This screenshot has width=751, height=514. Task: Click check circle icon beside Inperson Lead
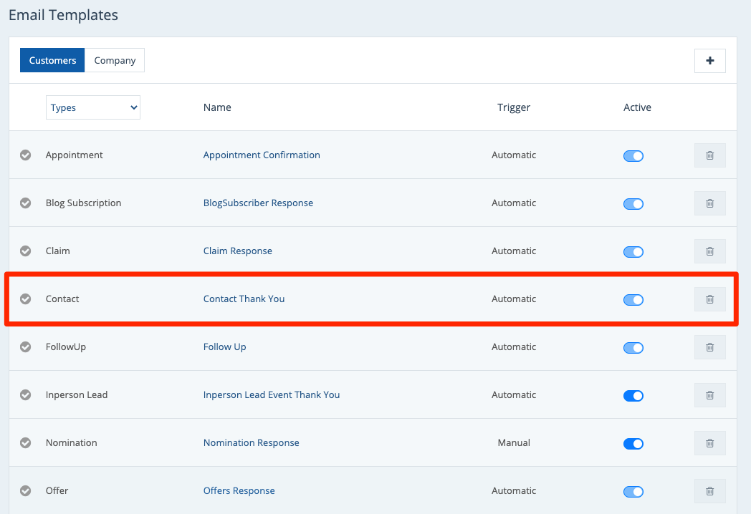[x=25, y=395]
